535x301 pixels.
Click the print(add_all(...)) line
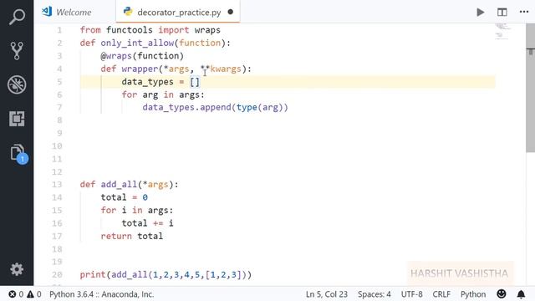click(166, 275)
